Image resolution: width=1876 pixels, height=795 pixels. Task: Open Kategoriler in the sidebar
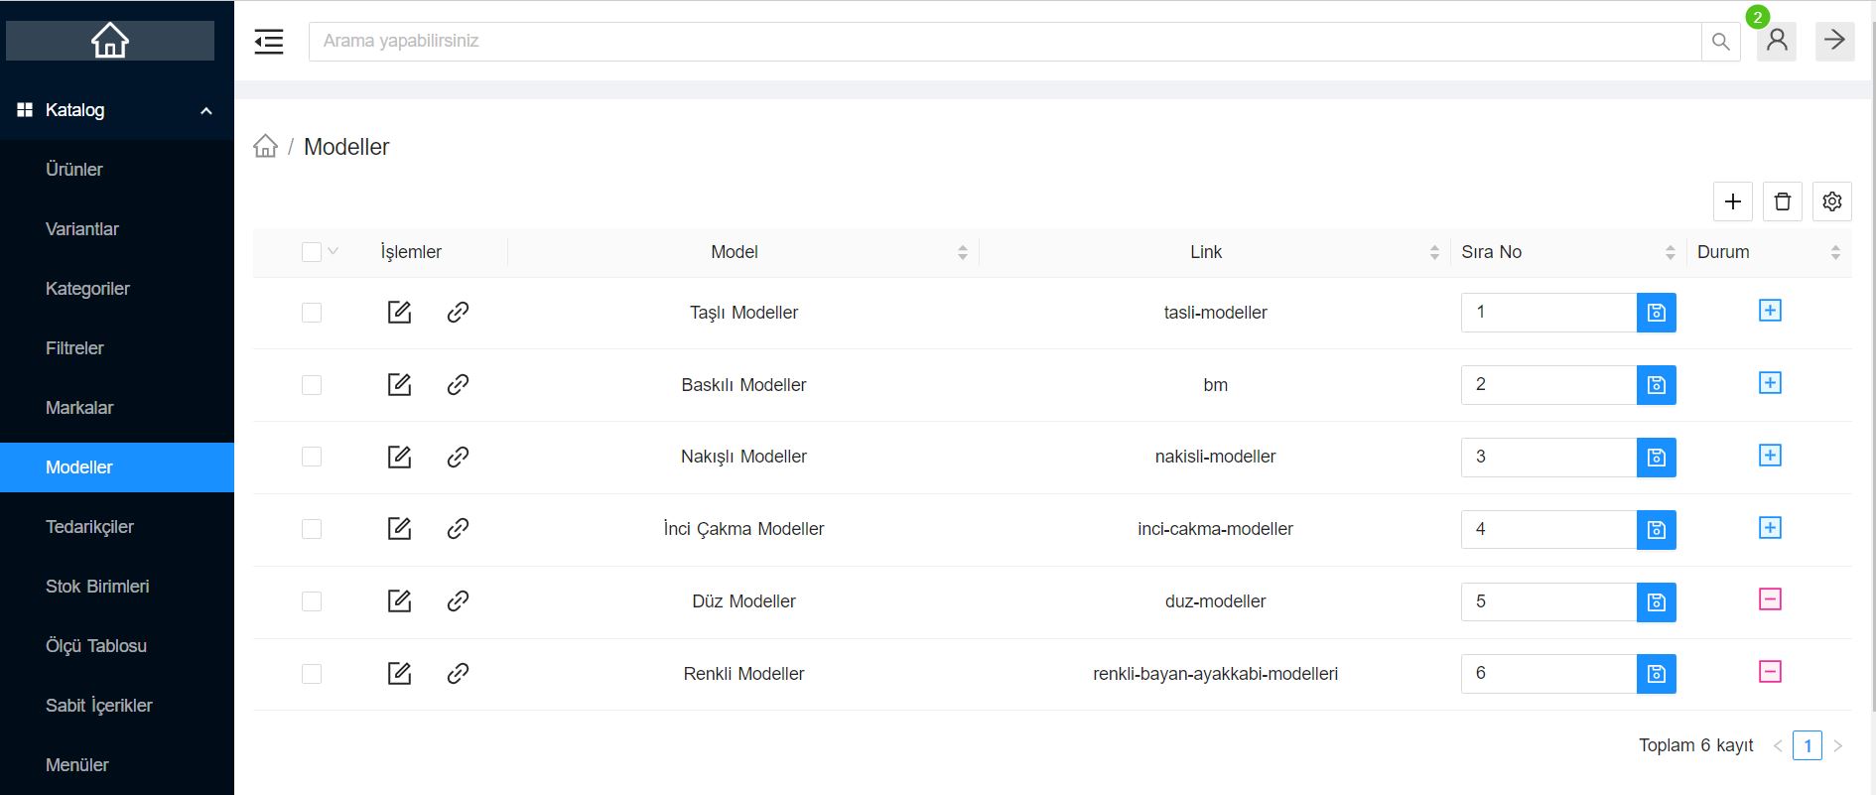[x=117, y=289]
